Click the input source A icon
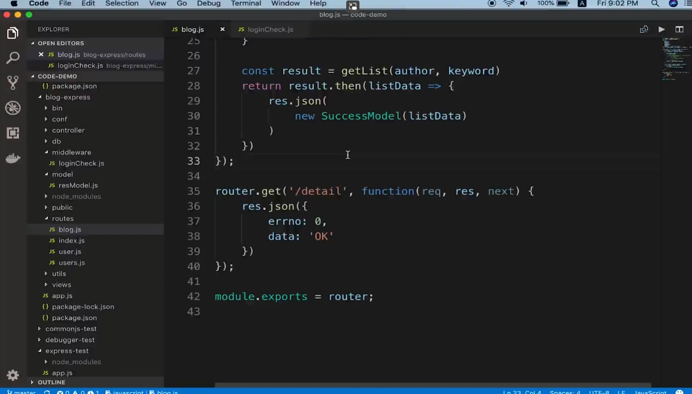692x394 pixels. coord(582,4)
